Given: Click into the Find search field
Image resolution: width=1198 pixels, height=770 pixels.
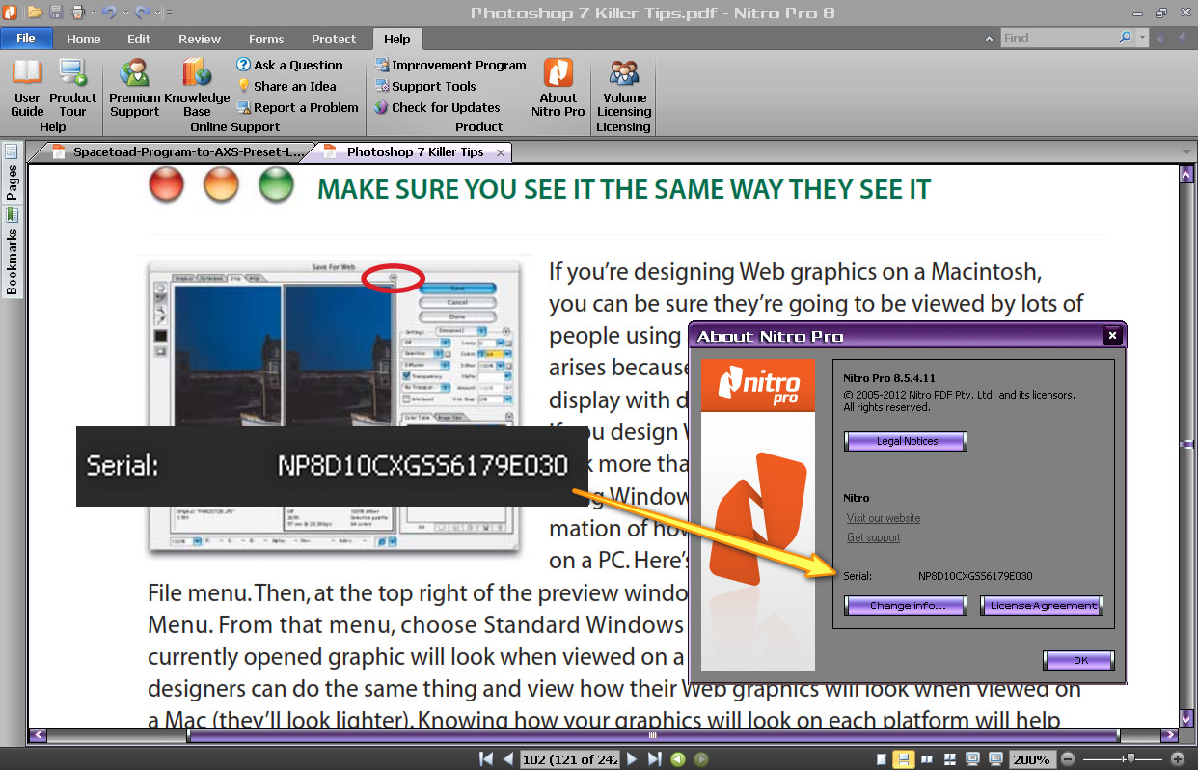Looking at the screenshot, I should 1058,39.
